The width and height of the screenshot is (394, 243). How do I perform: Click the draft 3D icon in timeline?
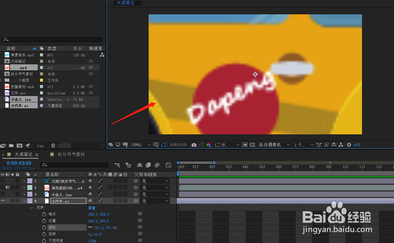[x=128, y=165]
